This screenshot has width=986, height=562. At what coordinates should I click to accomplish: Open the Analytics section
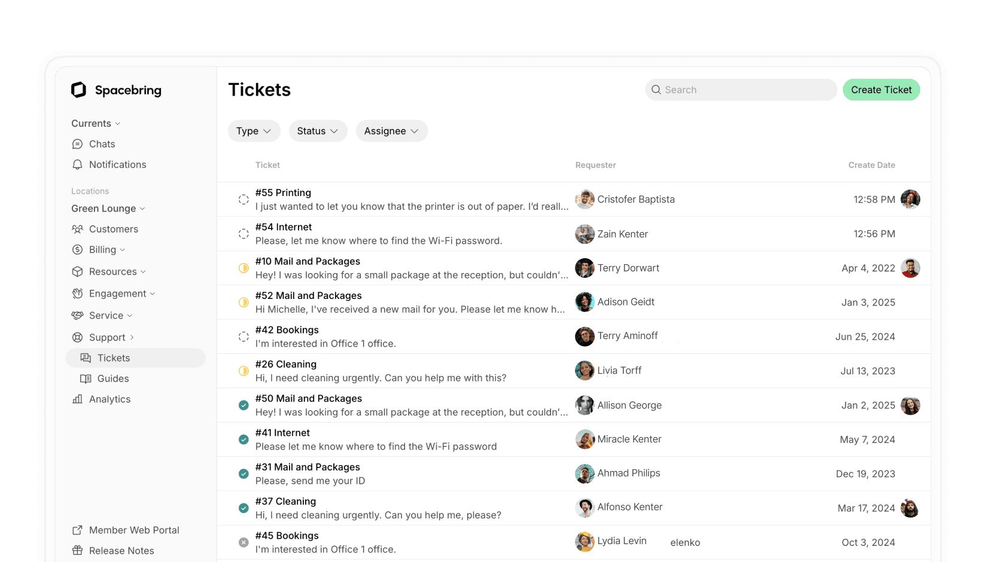(x=109, y=399)
